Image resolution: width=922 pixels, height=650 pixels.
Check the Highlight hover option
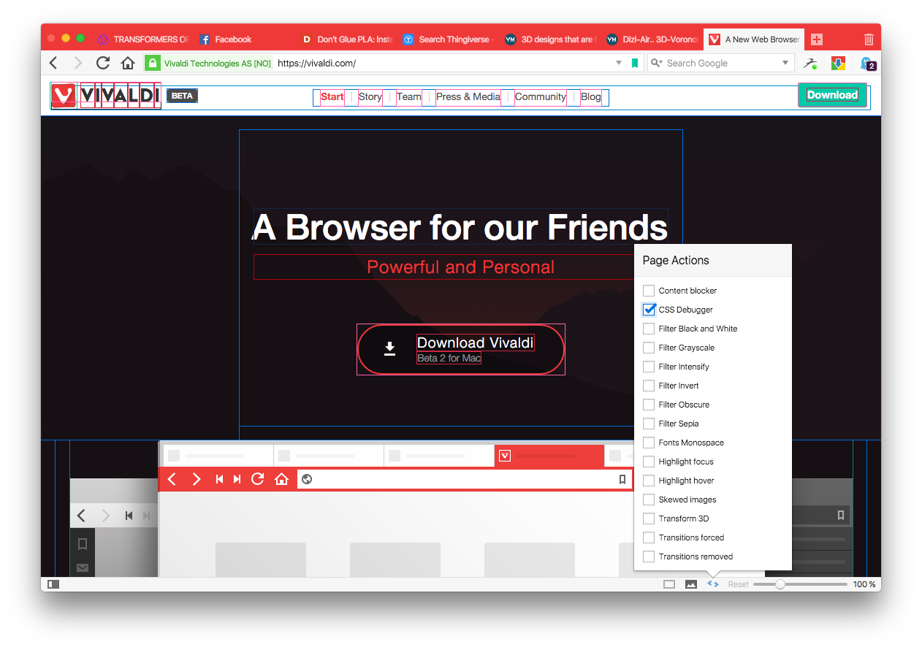point(649,481)
